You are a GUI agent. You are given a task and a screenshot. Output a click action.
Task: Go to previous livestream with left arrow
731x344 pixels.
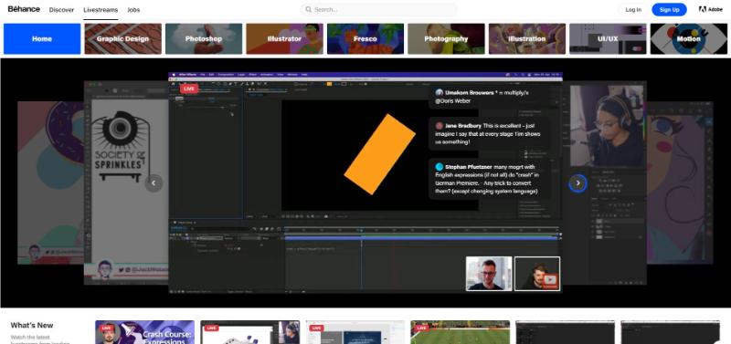tap(154, 182)
